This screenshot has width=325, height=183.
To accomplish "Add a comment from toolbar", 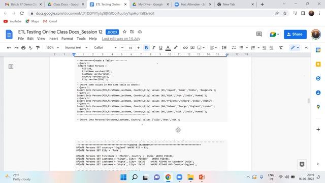I will 192,48.
